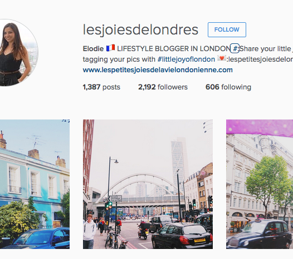Click the boxed hashtag symbol in bio
293x259 pixels.
coord(235,48)
